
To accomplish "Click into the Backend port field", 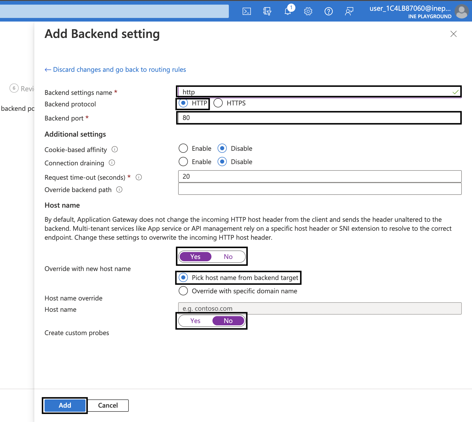I will click(x=319, y=118).
